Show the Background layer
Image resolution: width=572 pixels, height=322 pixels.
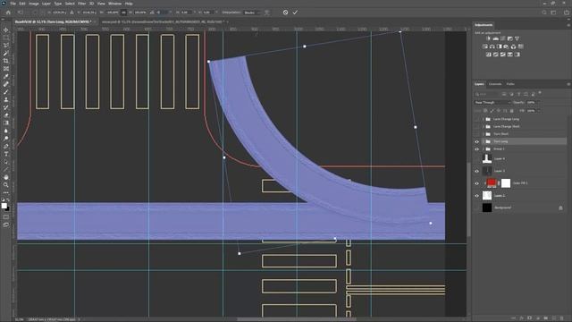[x=476, y=208]
